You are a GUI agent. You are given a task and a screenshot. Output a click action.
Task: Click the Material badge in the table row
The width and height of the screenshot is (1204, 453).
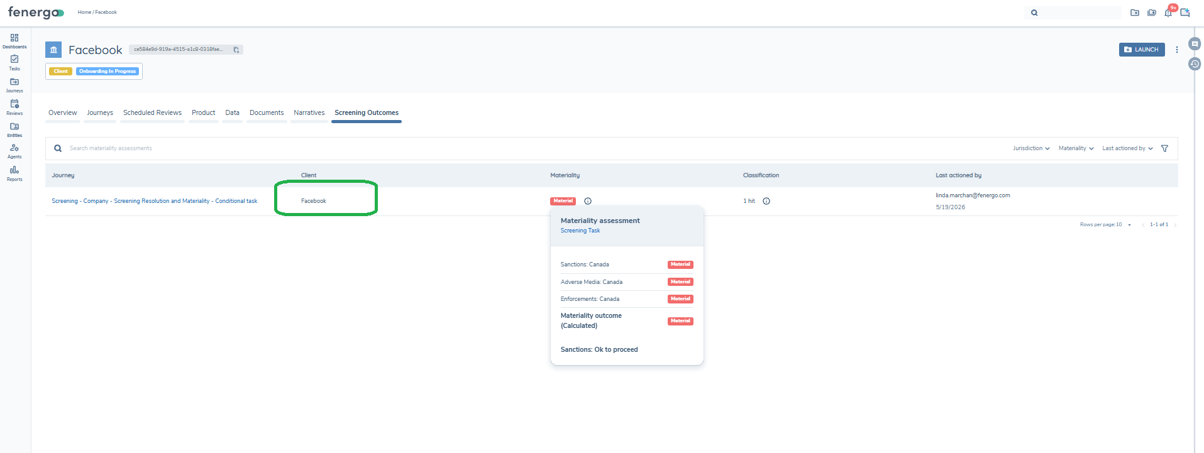pos(563,201)
